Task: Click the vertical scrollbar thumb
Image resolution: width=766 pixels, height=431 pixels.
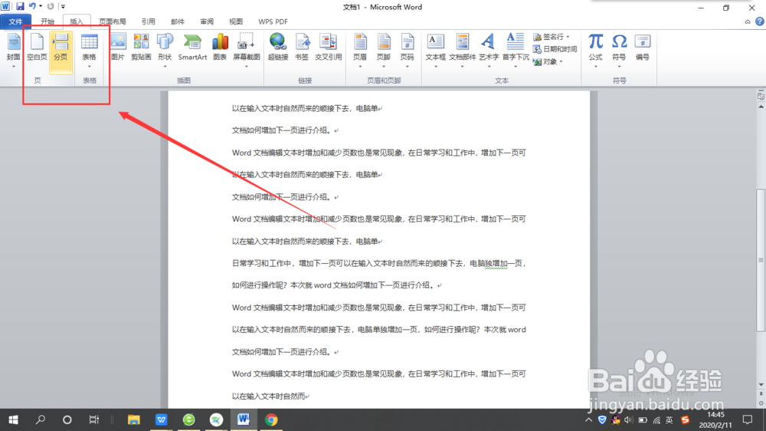Action: tap(761, 260)
